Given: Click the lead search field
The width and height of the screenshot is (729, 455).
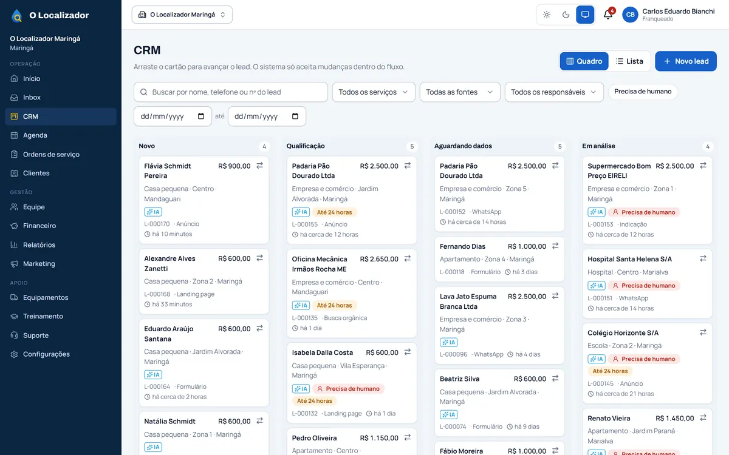Looking at the screenshot, I should [x=231, y=92].
